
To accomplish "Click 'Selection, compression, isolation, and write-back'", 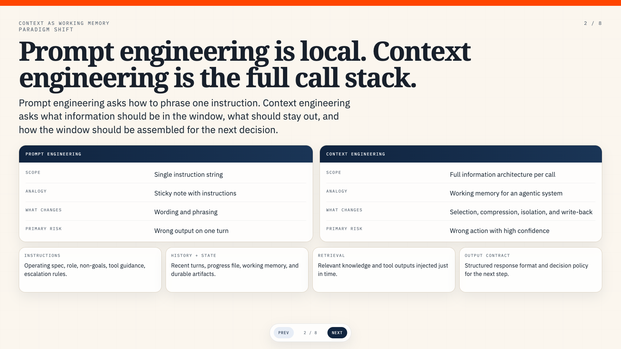I will [521, 212].
